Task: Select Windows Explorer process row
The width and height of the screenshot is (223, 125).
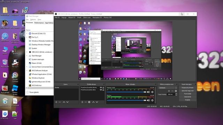Action: coord(39,78)
